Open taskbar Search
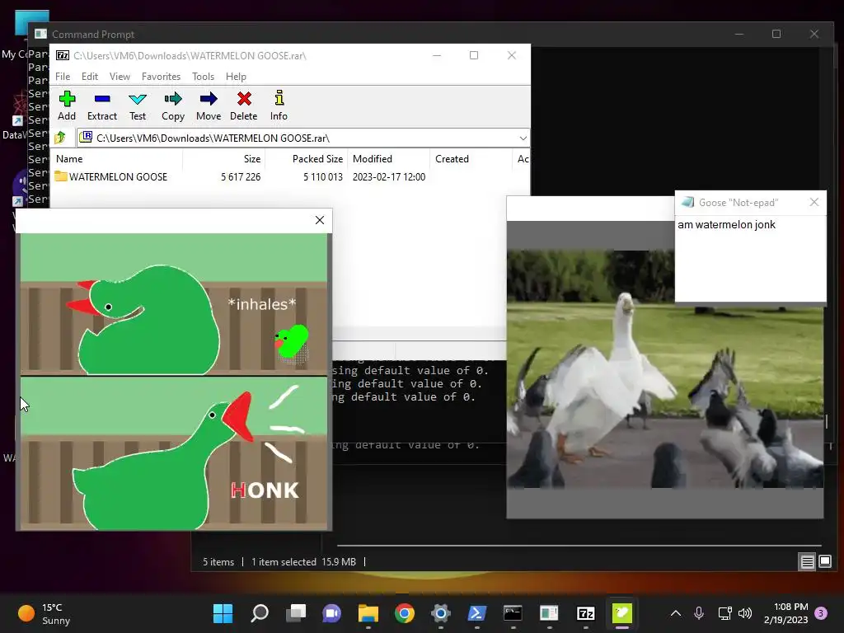 click(260, 613)
